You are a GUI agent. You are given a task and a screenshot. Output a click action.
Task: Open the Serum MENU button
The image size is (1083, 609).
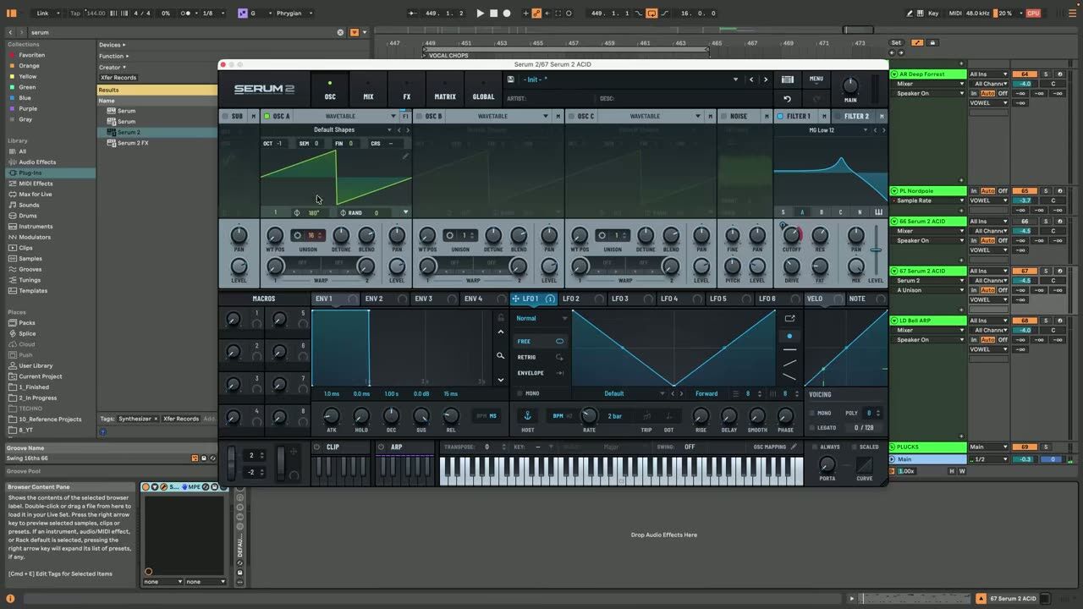(x=816, y=79)
